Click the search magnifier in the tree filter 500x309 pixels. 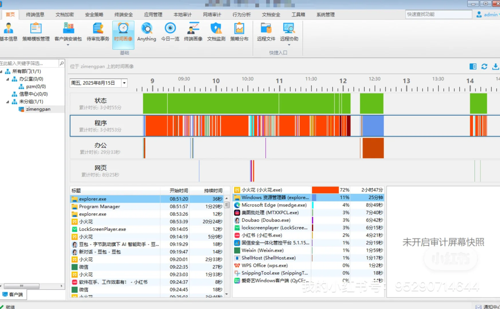pyautogui.click(x=62, y=63)
